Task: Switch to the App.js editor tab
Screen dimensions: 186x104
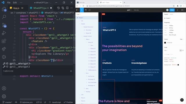Action: pyautogui.click(x=17, y=8)
